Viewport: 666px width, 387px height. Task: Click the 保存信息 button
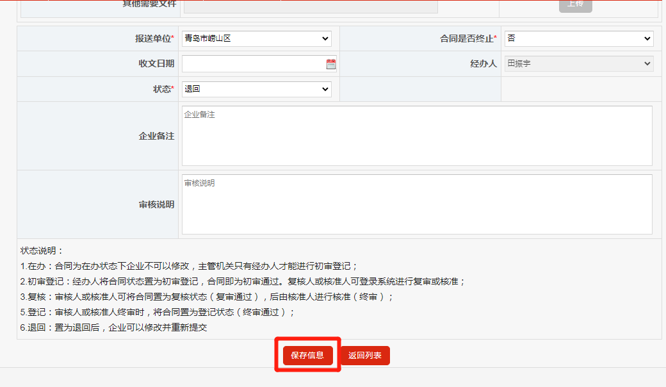307,355
